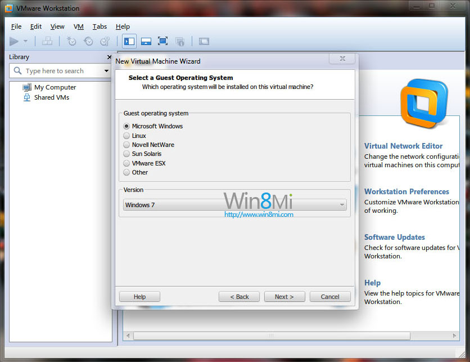Open the View menu

[x=57, y=26]
